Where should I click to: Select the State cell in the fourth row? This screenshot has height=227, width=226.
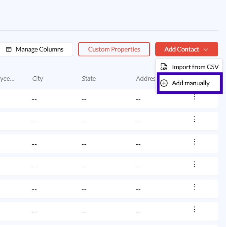pos(84,166)
